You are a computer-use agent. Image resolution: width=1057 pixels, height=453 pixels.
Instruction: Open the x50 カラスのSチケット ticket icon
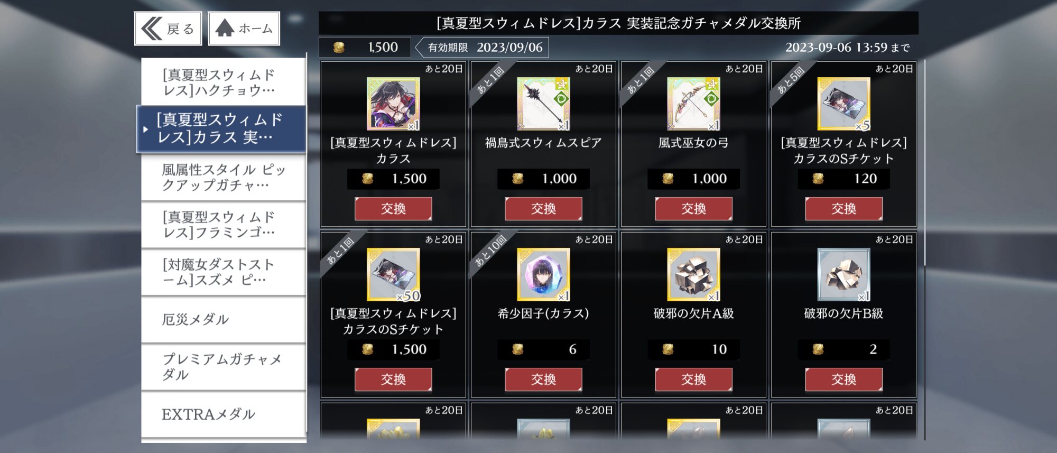coord(393,275)
